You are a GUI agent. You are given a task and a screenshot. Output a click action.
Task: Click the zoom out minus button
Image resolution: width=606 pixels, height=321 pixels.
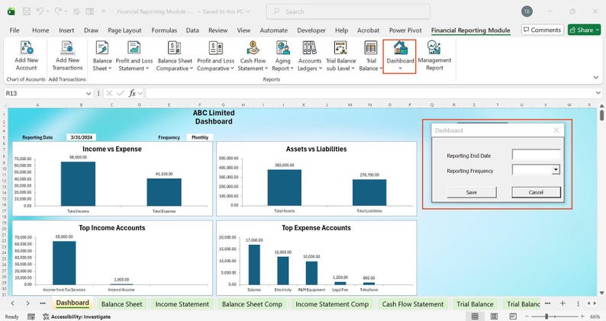(527, 316)
